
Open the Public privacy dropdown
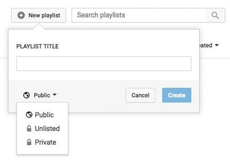click(40, 95)
